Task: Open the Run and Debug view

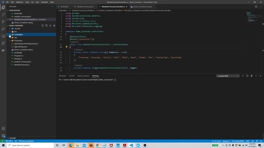Action: tap(3, 29)
